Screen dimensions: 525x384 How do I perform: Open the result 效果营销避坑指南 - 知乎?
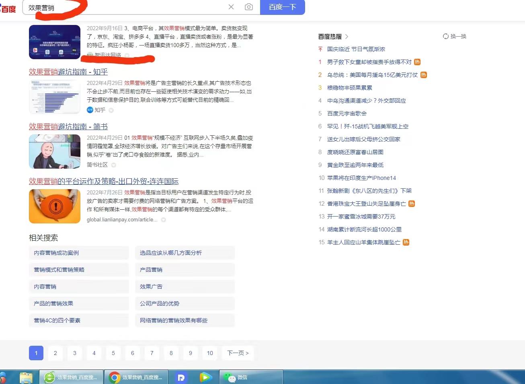tap(68, 72)
